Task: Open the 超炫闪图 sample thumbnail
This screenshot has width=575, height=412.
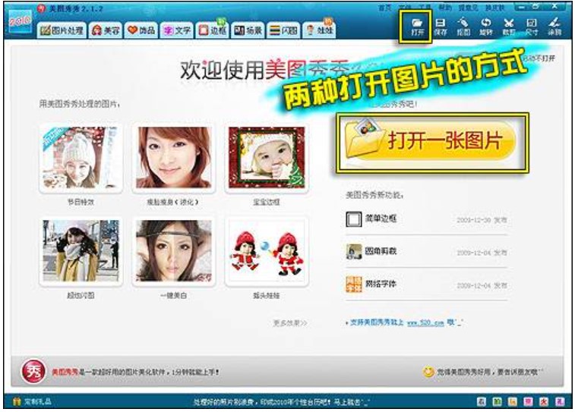Action: pos(81,251)
